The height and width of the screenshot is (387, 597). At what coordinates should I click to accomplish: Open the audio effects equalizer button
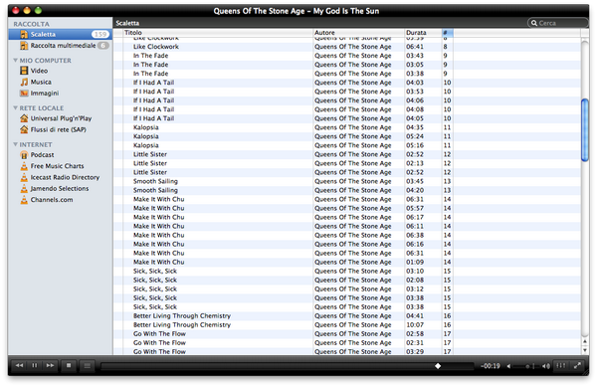point(561,366)
